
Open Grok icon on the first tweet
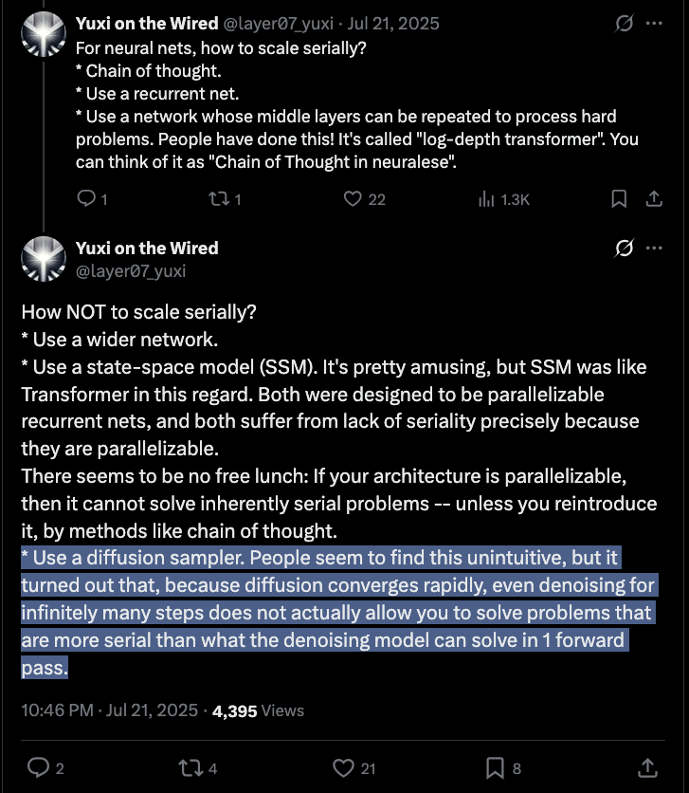[x=624, y=23]
